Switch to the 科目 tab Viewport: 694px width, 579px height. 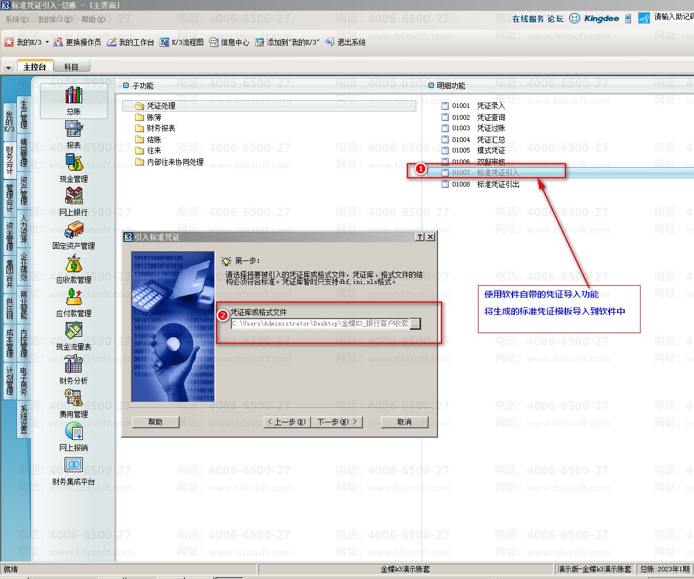point(71,67)
